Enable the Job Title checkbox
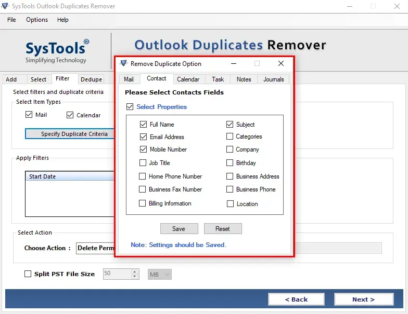The width and height of the screenshot is (408, 314). (143, 163)
